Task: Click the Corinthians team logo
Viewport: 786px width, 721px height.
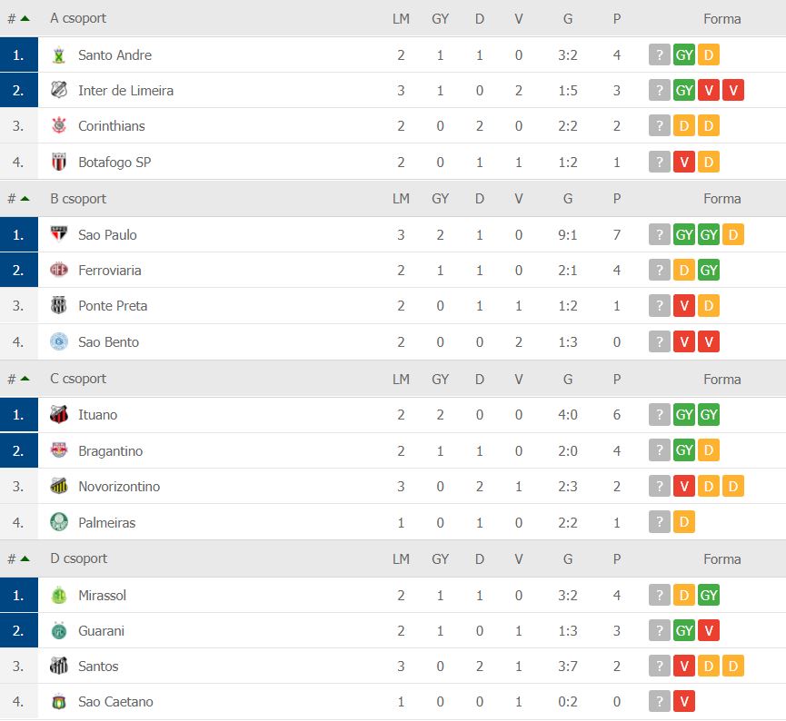Action: click(x=59, y=126)
